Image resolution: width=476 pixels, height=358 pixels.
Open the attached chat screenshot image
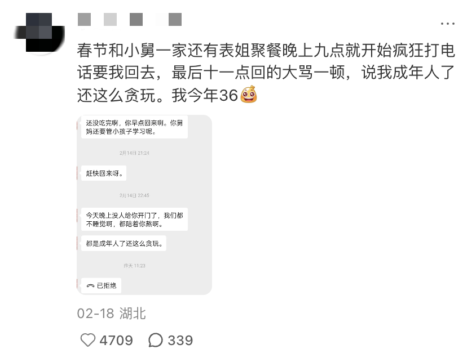click(144, 205)
